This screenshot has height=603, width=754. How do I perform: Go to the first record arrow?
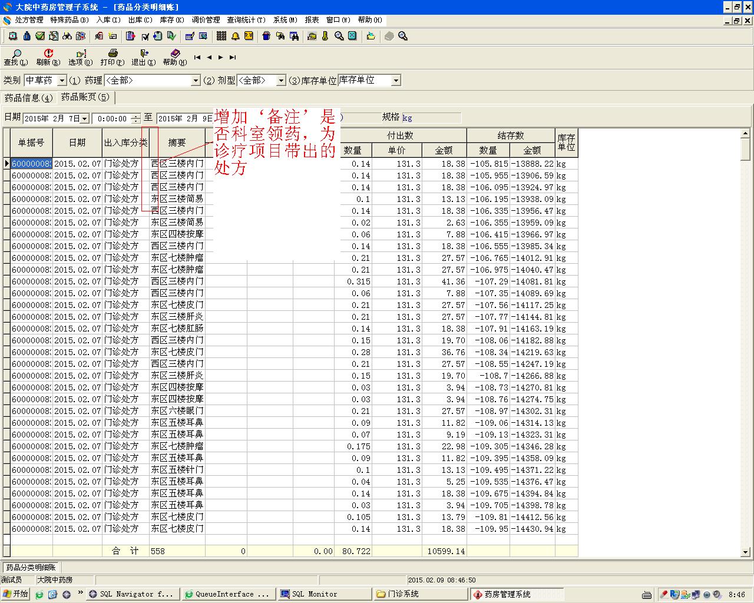pyautogui.click(x=197, y=58)
